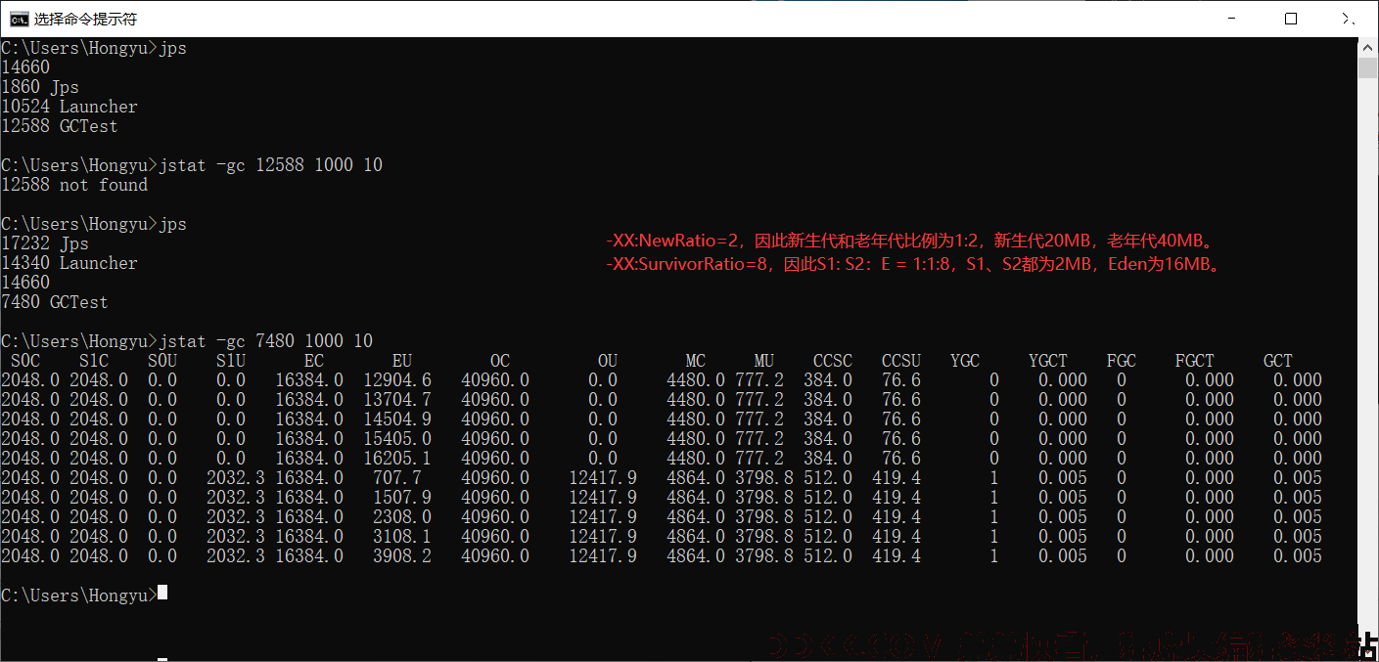Screen dimensions: 1379x662
Task: Click the OU column header
Action: click(x=608, y=361)
